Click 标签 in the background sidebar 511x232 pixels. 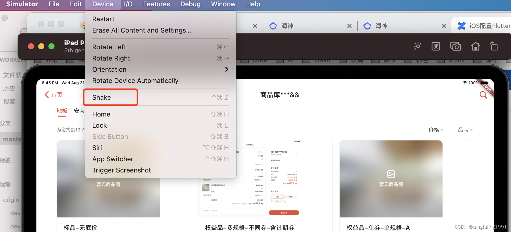[5, 160]
